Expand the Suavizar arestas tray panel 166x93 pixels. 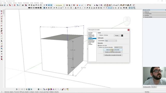(x=154, y=17)
